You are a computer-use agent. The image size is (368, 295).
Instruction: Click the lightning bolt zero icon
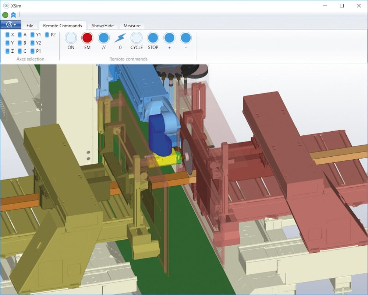[120, 38]
